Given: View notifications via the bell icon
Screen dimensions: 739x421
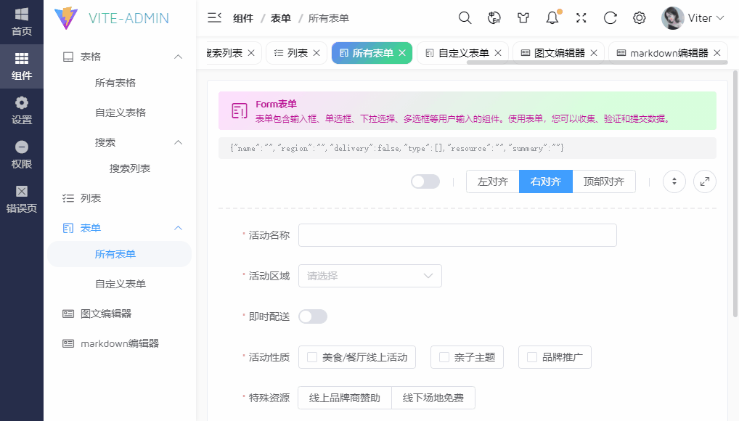Looking at the screenshot, I should [x=552, y=18].
